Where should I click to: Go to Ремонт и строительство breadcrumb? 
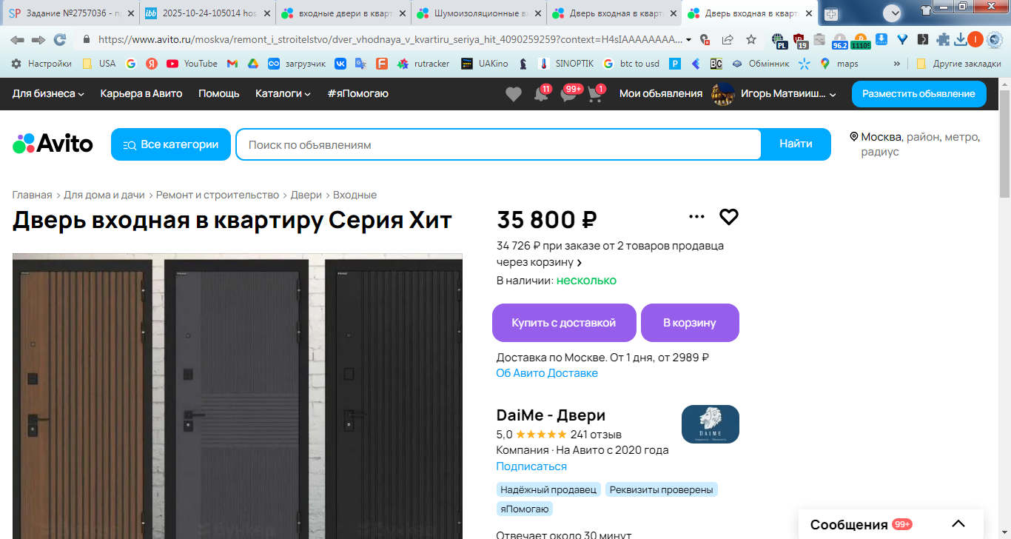(218, 195)
